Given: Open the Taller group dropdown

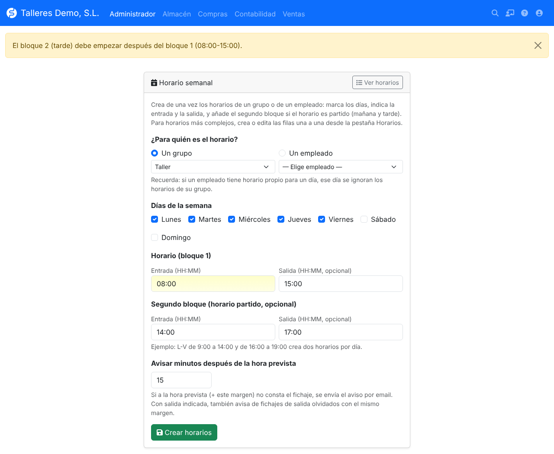Looking at the screenshot, I should (x=213, y=167).
